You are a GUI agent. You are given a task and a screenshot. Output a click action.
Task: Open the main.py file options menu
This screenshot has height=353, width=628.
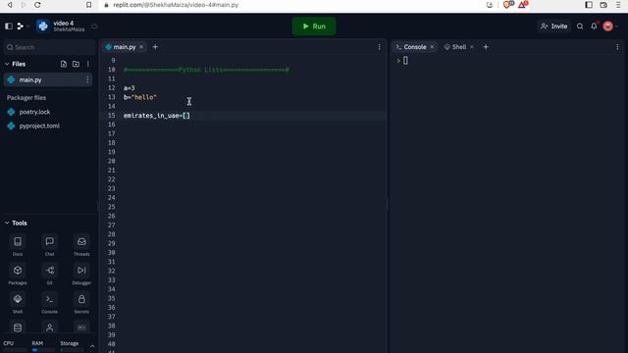click(87, 80)
